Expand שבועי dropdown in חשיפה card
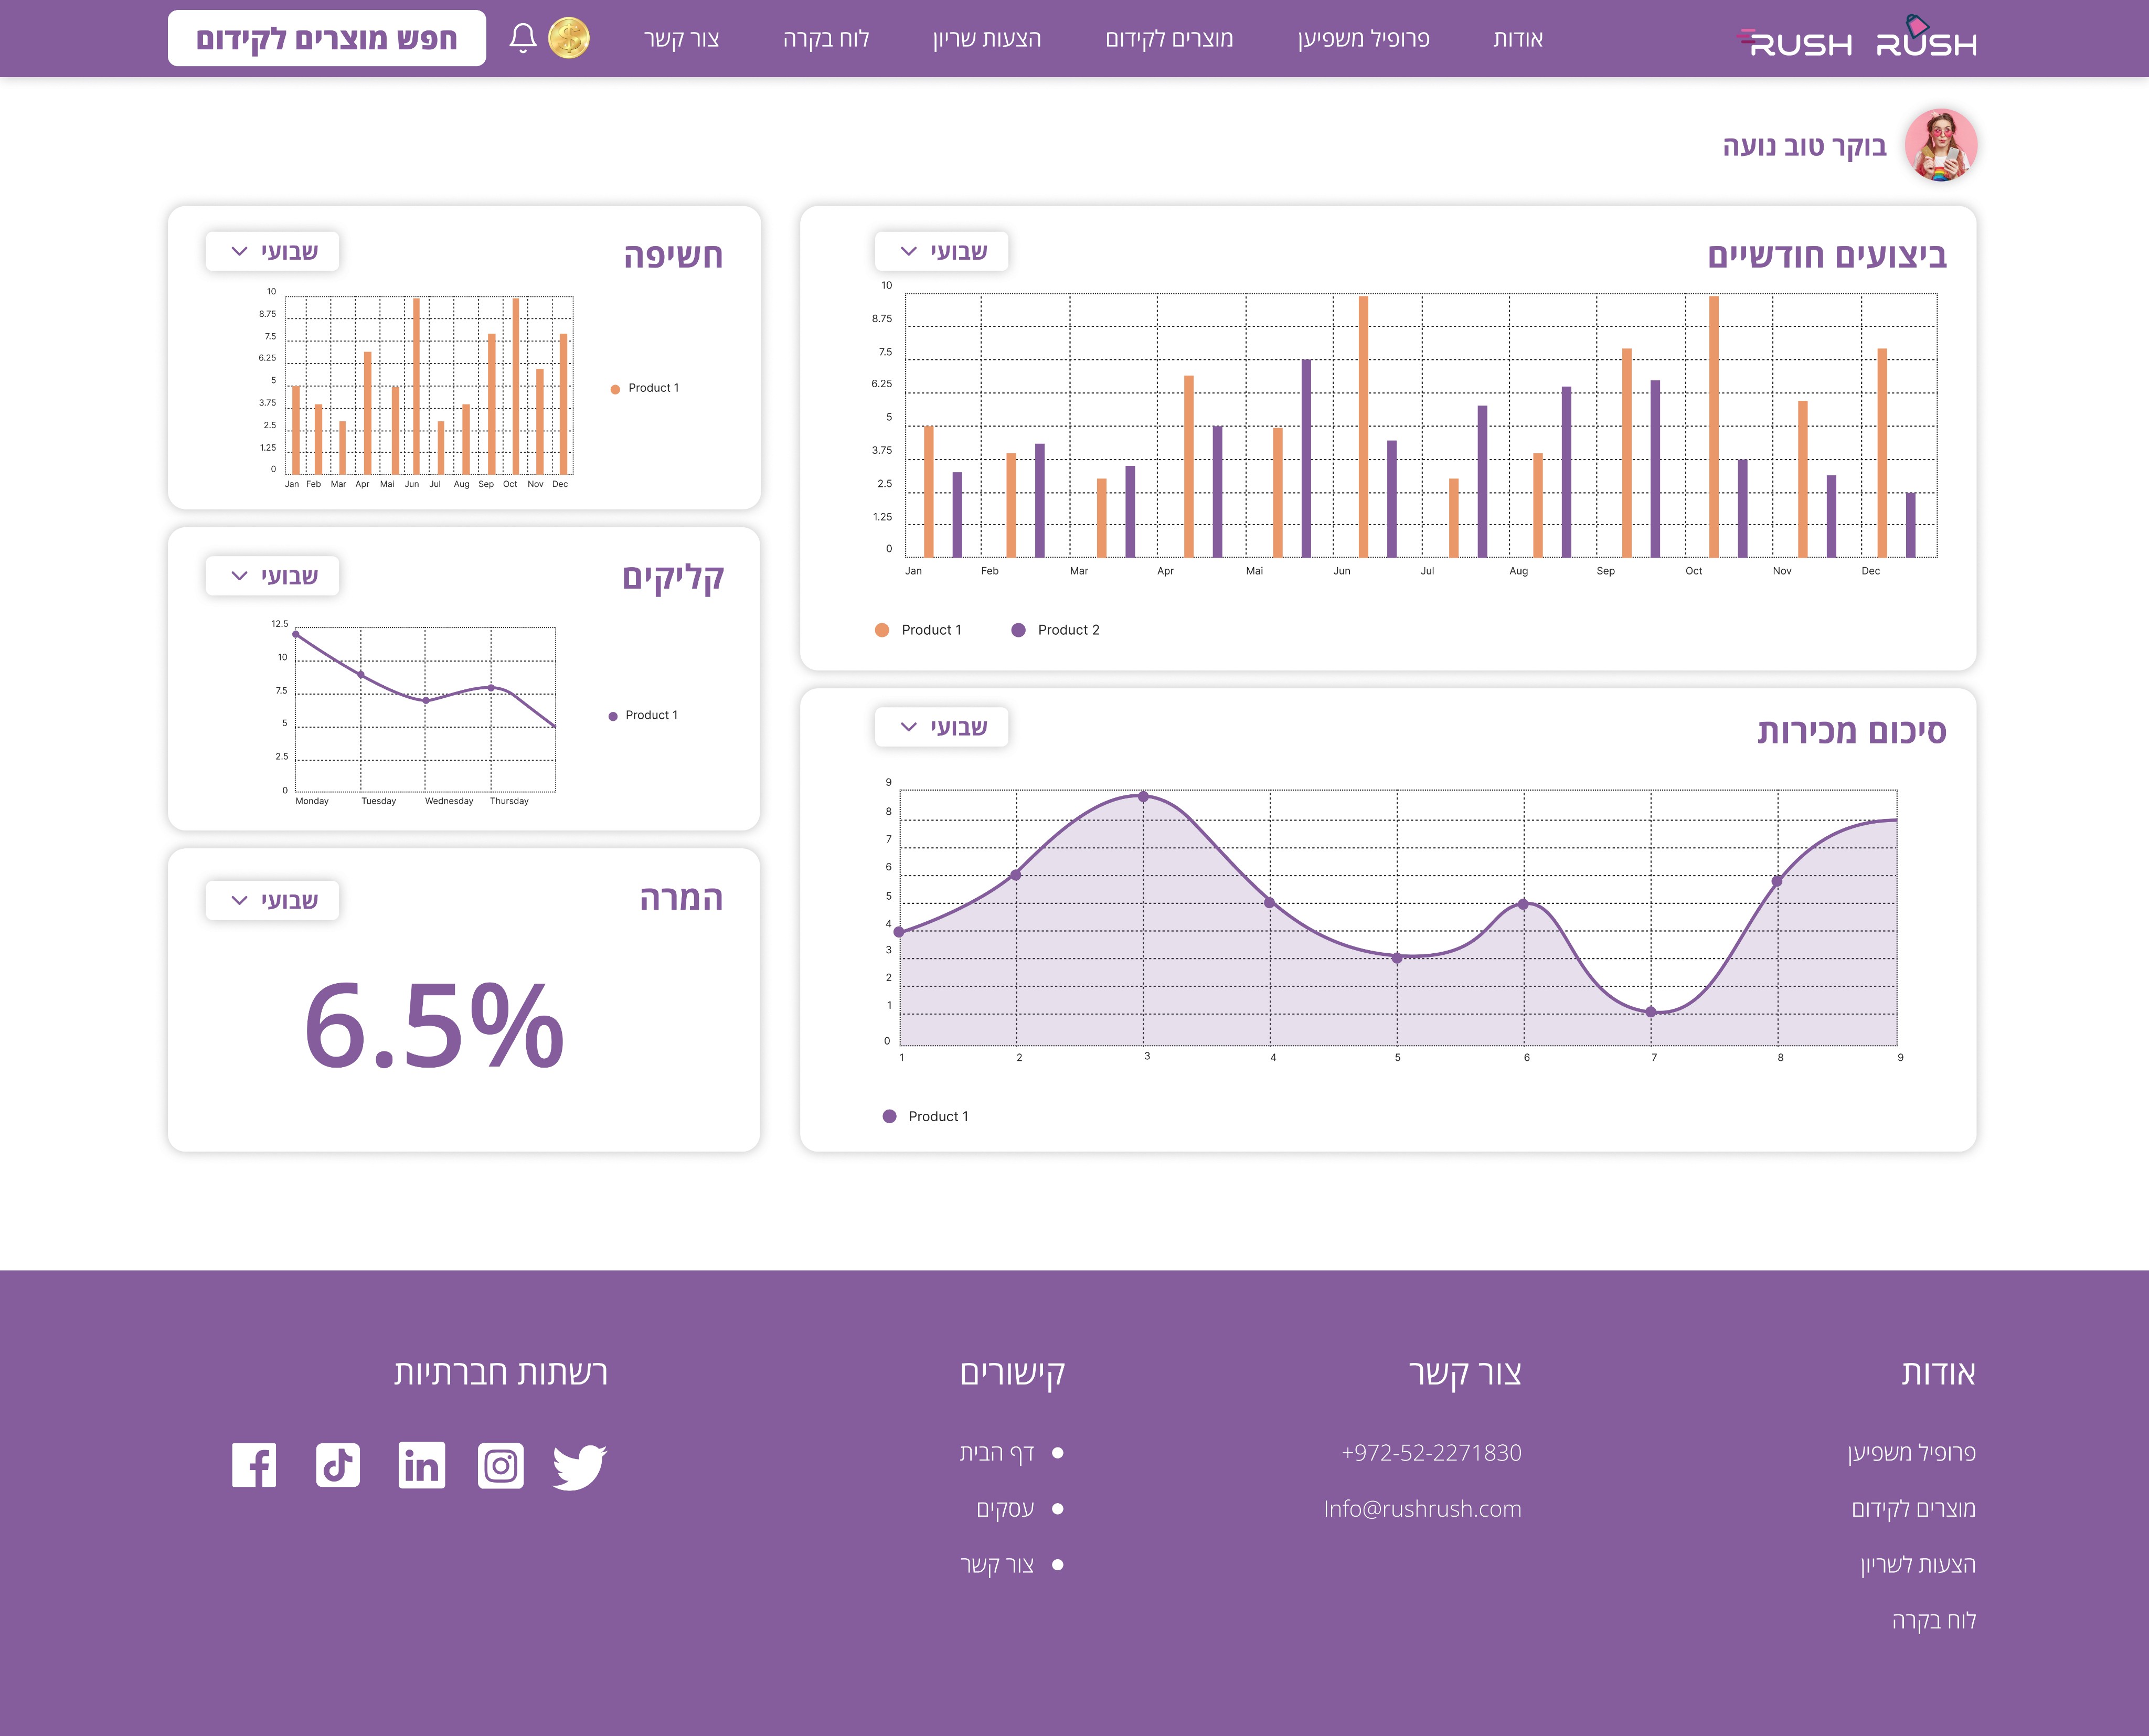The image size is (2149, 1736). click(273, 251)
